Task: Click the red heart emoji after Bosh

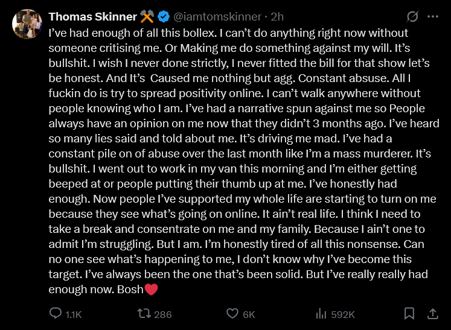Action: pyautogui.click(x=151, y=290)
